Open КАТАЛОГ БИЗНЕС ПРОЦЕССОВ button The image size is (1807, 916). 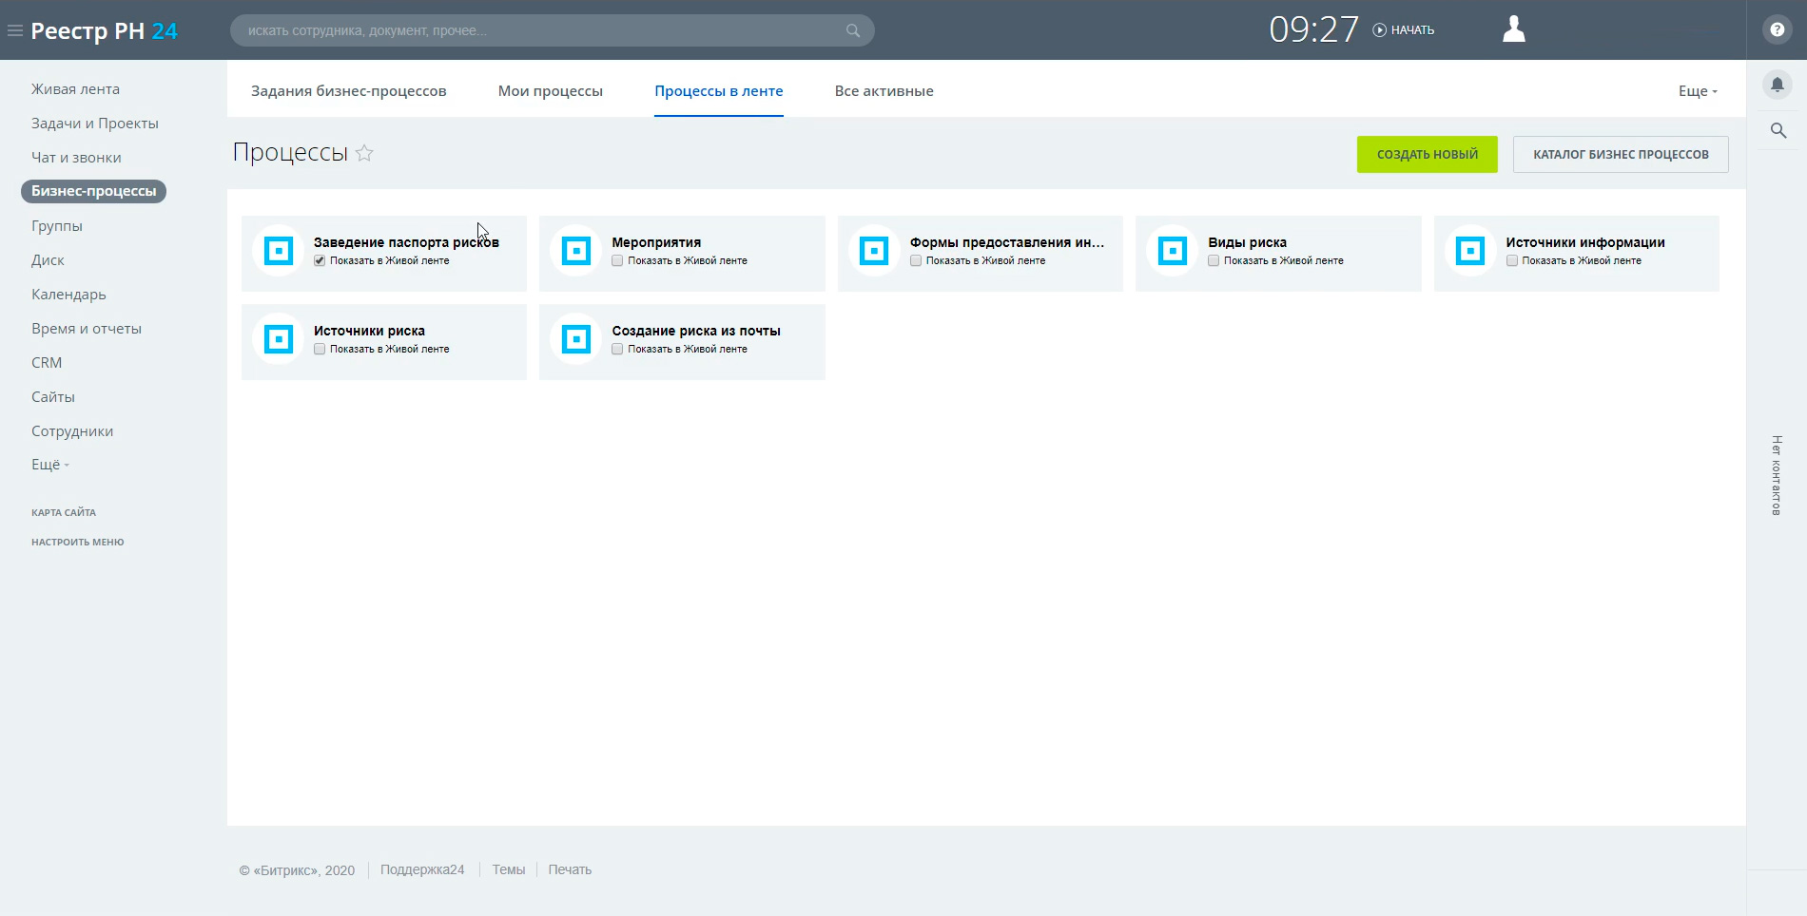click(x=1620, y=154)
